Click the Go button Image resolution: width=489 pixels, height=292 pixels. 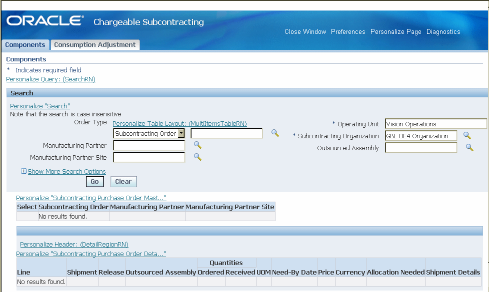[x=95, y=182]
